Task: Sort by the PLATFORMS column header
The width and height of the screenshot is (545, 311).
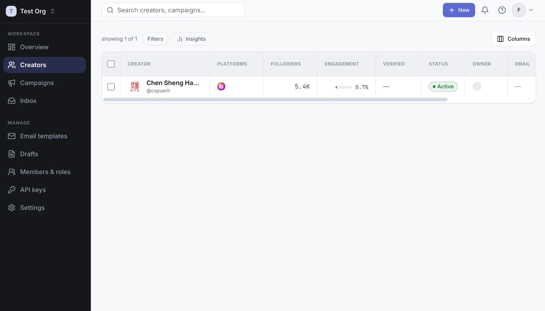Action: pyautogui.click(x=232, y=64)
